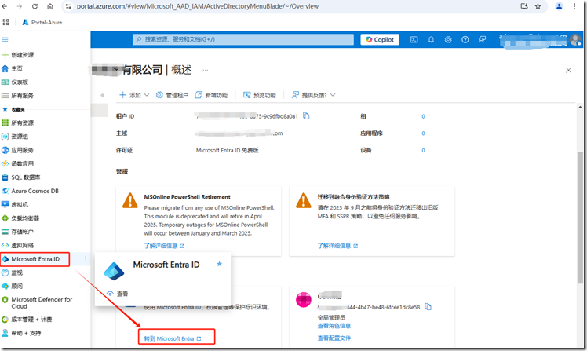Open the portal hamburger menu
Viewport: 587px width, 351px height.
coord(5,39)
